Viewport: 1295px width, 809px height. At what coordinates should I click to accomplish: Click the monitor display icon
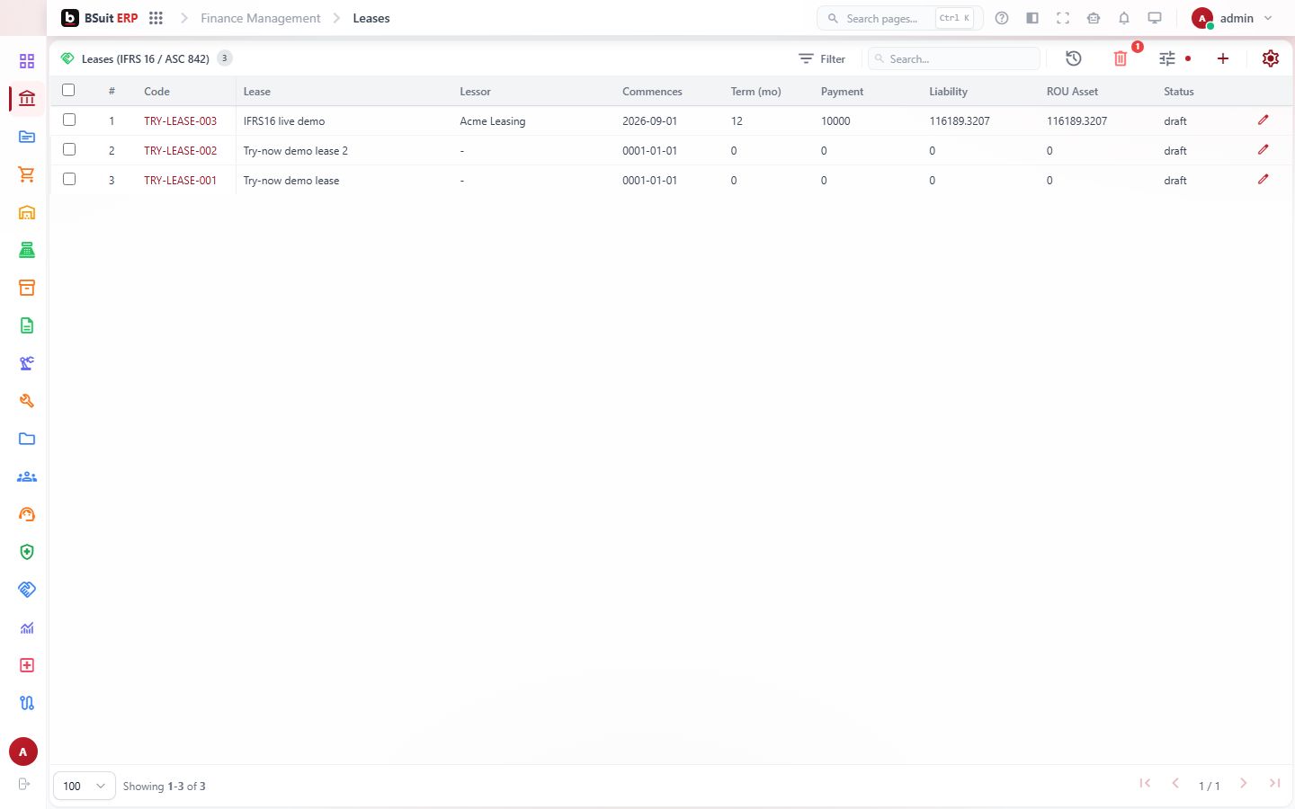click(1155, 18)
